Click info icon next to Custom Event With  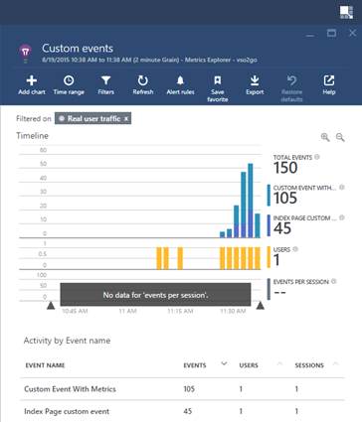(x=342, y=188)
